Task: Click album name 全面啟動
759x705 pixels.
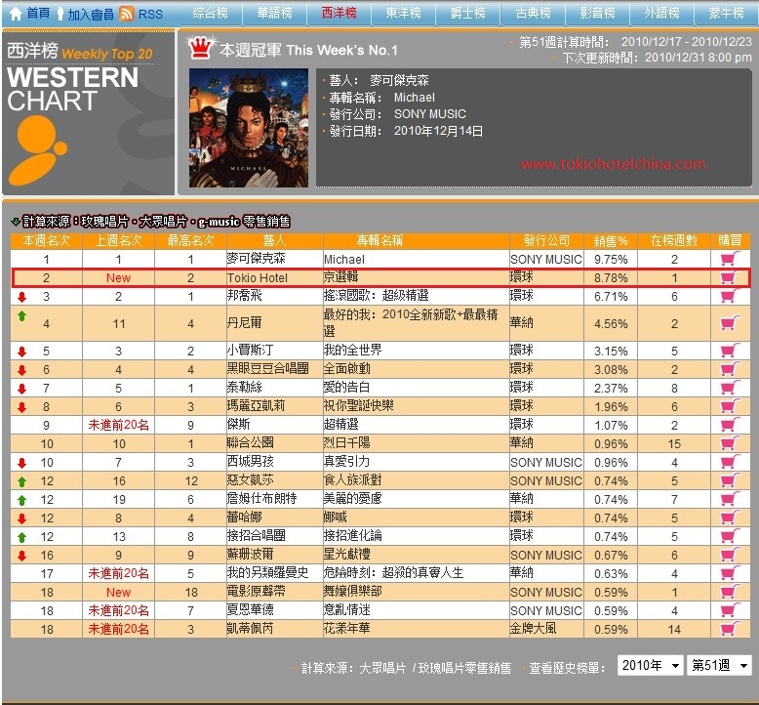Action: (x=346, y=369)
